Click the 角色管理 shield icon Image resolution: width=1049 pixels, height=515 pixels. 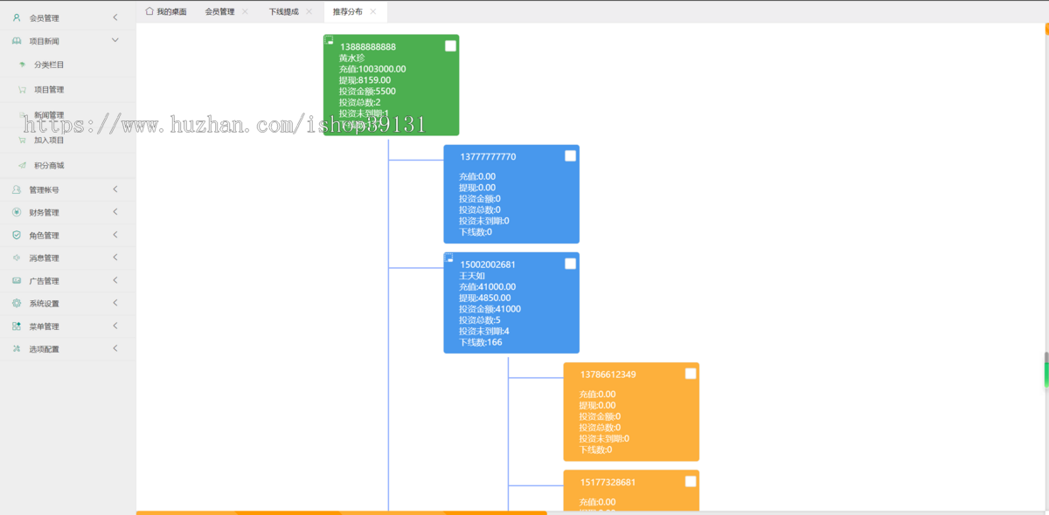coord(17,235)
